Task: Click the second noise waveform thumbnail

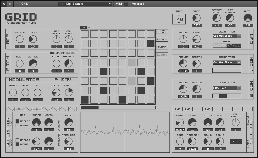Action: pos(37,109)
